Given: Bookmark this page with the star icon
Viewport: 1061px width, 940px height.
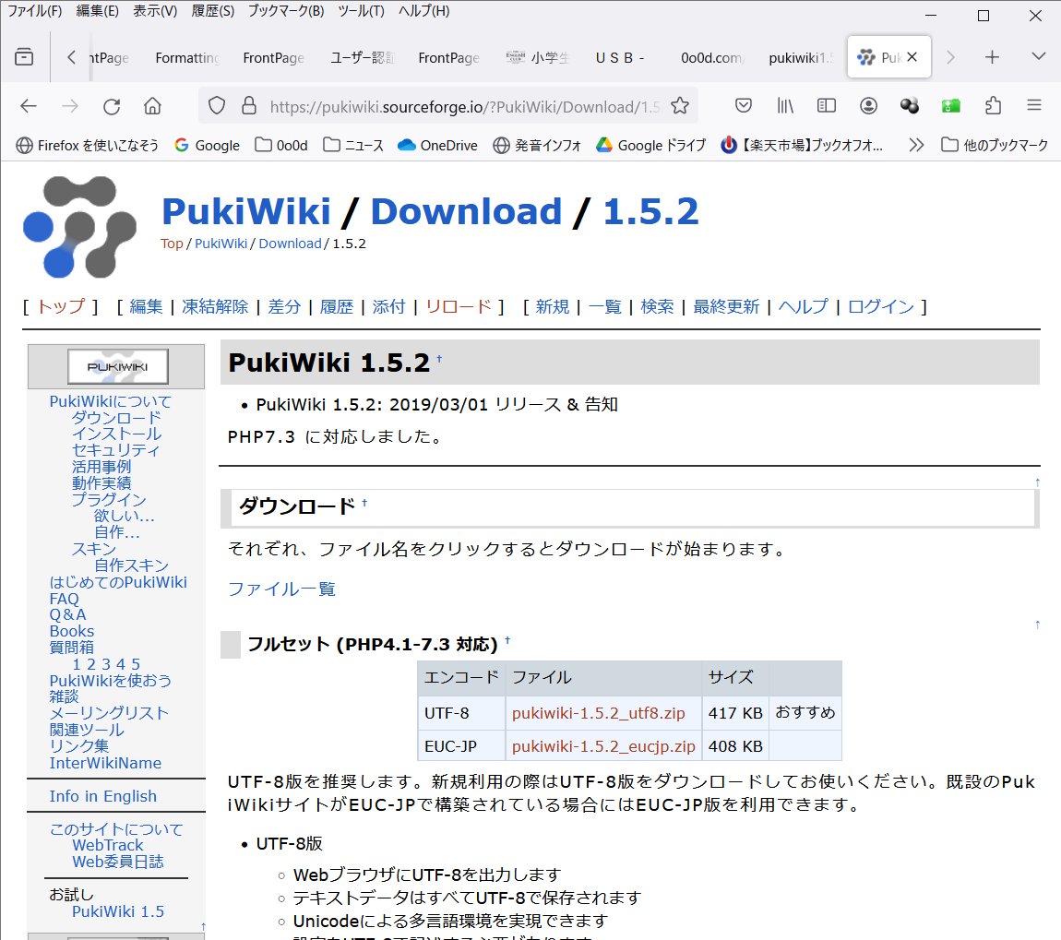Looking at the screenshot, I should pos(680,106).
